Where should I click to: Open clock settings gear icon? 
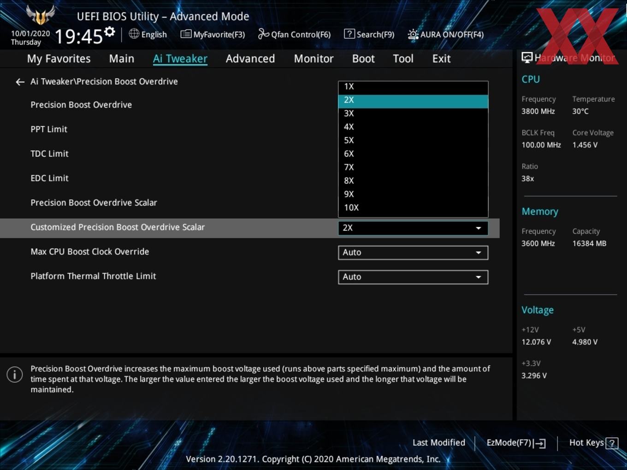pyautogui.click(x=110, y=32)
